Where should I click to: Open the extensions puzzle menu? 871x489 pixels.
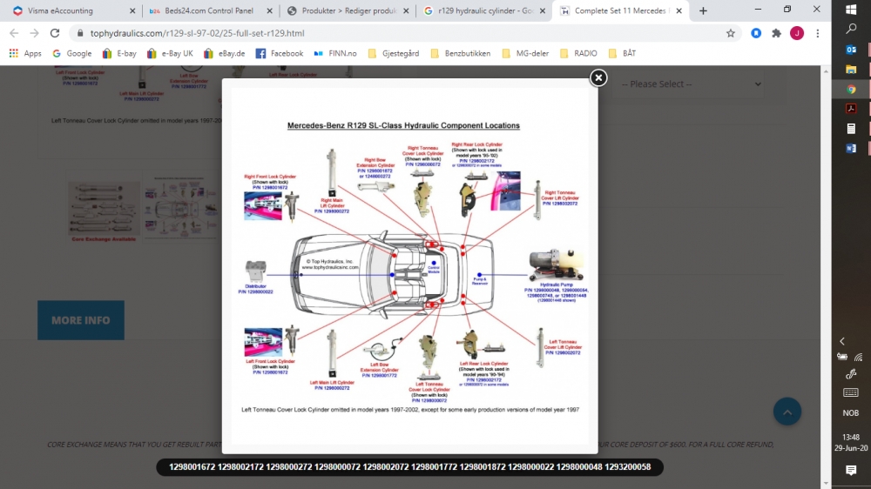[777, 33]
